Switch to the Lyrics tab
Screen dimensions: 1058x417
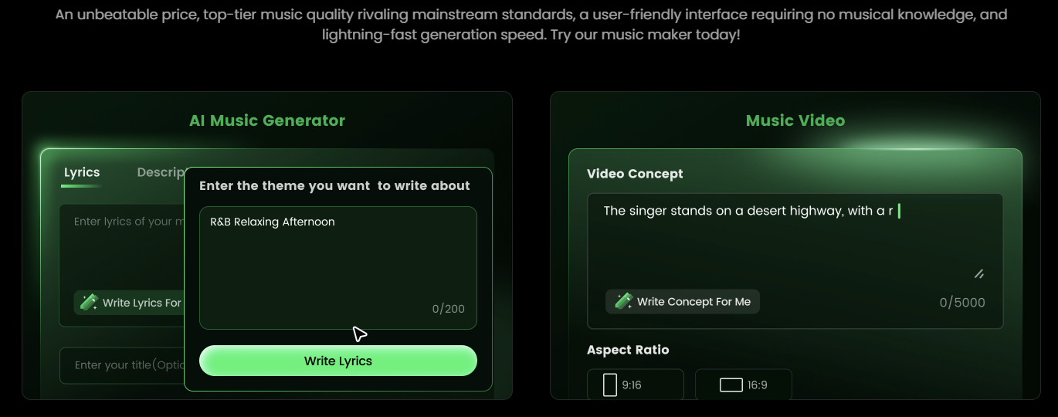[82, 173]
